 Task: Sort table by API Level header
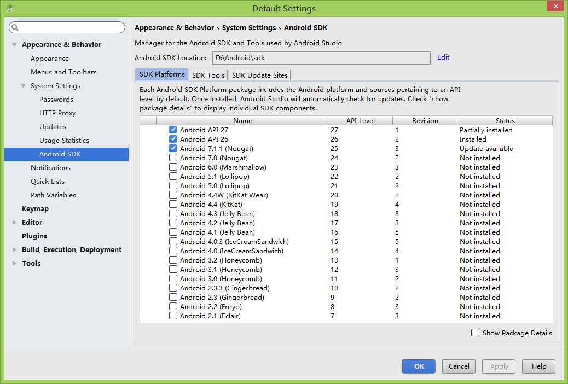pos(361,121)
